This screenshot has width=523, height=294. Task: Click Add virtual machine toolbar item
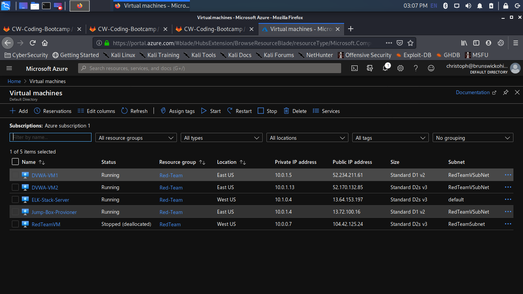[19, 111]
